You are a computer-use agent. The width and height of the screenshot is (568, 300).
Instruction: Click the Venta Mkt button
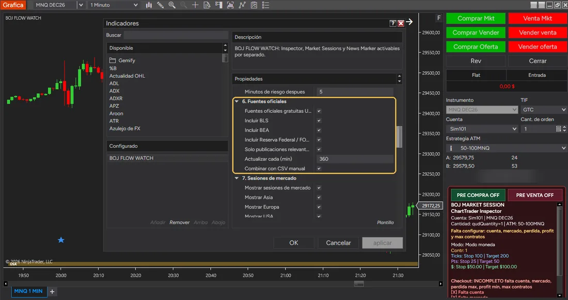(538, 19)
